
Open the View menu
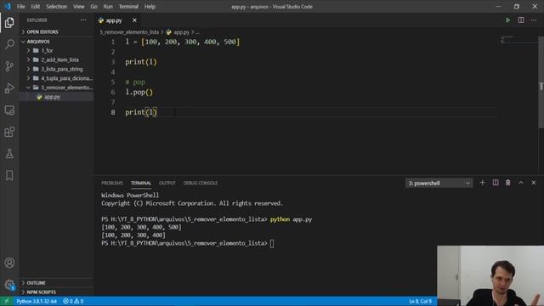coord(79,7)
